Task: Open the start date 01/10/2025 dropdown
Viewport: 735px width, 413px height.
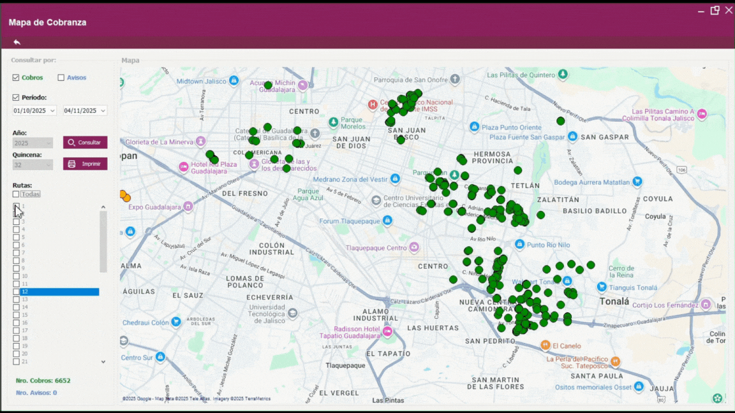Action: [x=52, y=111]
